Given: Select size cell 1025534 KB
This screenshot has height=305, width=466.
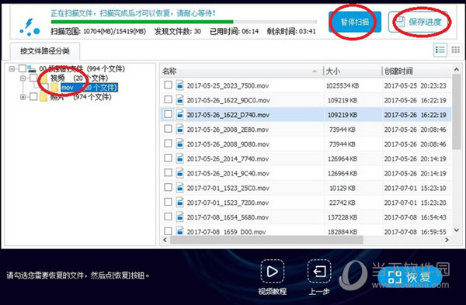Looking at the screenshot, I should 343,86.
